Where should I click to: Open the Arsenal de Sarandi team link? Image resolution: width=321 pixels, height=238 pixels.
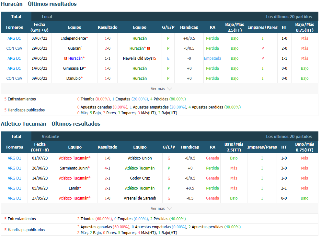tap(140, 198)
